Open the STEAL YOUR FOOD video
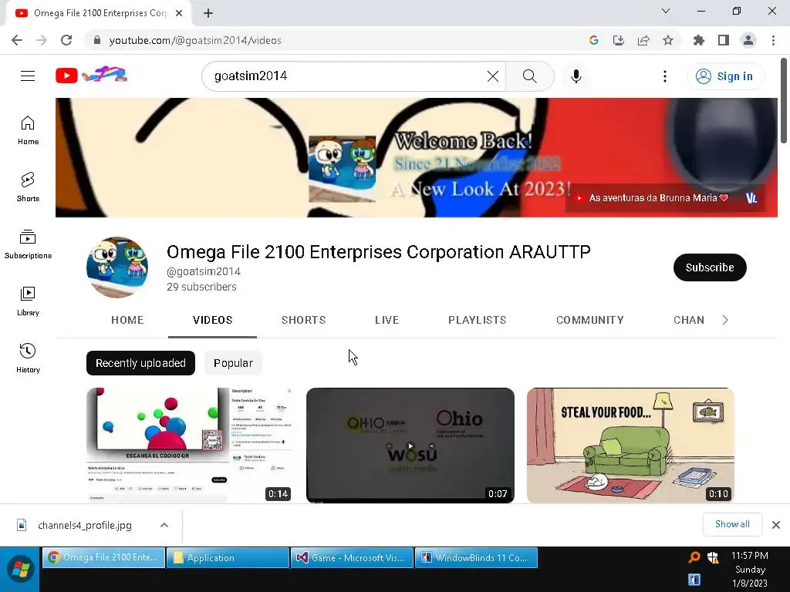The height and width of the screenshot is (592, 790). click(x=630, y=445)
